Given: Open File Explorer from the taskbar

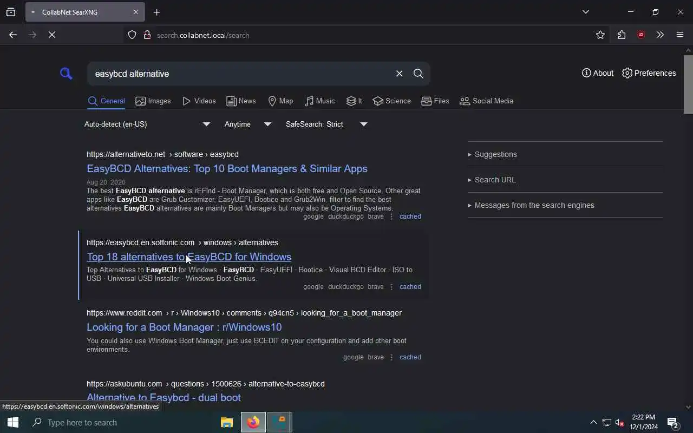Looking at the screenshot, I should 227,422.
